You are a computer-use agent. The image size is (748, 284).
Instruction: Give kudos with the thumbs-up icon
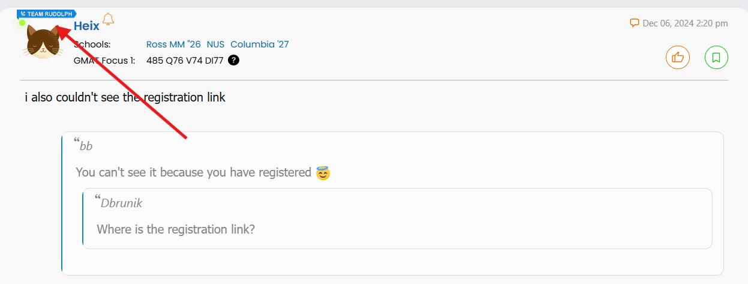pos(678,58)
